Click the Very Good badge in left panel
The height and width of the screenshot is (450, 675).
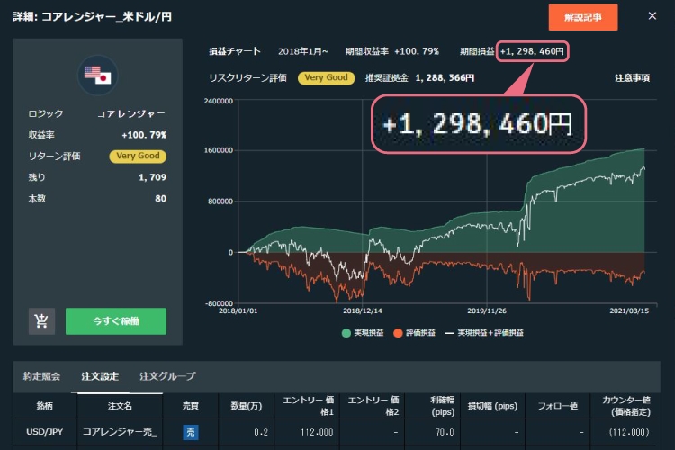click(x=138, y=156)
